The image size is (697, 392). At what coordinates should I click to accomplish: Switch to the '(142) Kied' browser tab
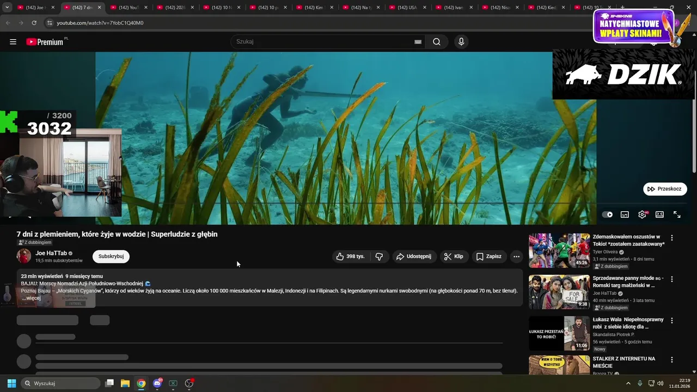(x=547, y=8)
